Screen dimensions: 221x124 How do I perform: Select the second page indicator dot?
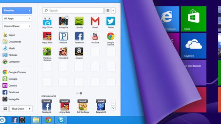coord(81,93)
